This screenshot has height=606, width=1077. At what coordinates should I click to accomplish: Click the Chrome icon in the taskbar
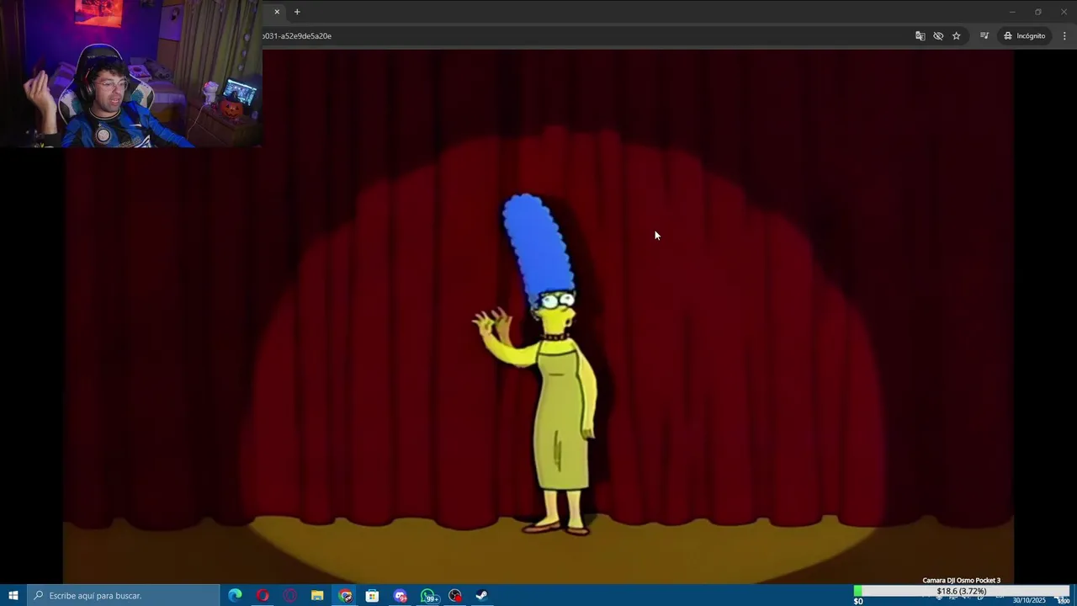pos(345,595)
